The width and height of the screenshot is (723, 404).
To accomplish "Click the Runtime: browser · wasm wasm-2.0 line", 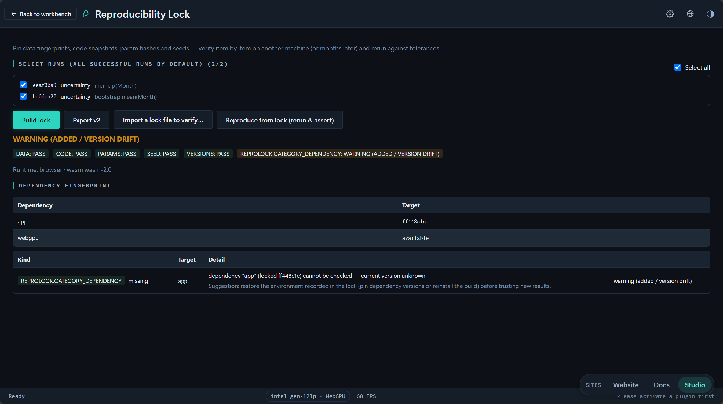I will (62, 170).
